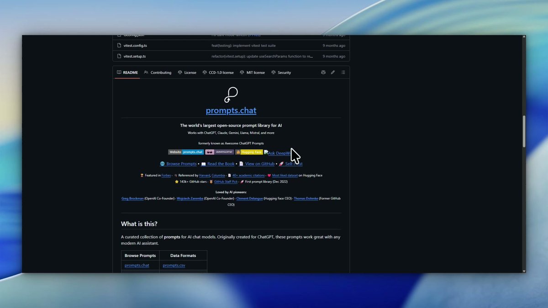Viewport: 548px width, 308px height.
Task: Open the Most liked dataset link
Action: click(285, 175)
